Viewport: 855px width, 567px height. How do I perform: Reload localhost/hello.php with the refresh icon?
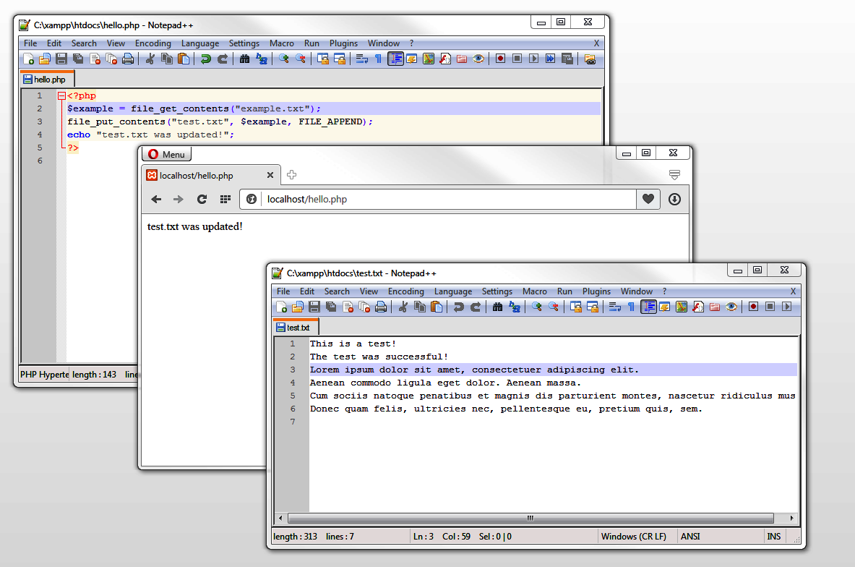(202, 199)
